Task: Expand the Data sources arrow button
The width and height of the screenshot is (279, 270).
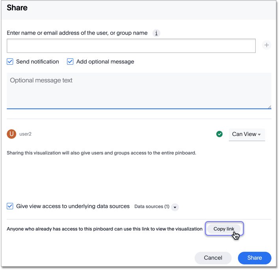Action: pos(175,207)
